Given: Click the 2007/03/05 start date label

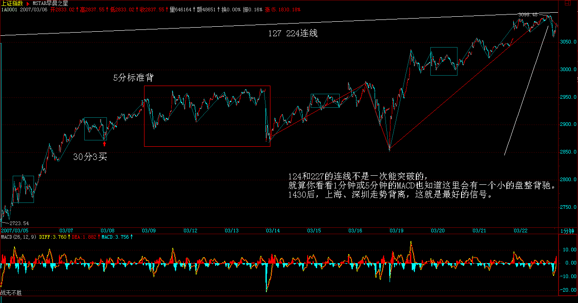Looking at the screenshot, I should click(14, 231).
